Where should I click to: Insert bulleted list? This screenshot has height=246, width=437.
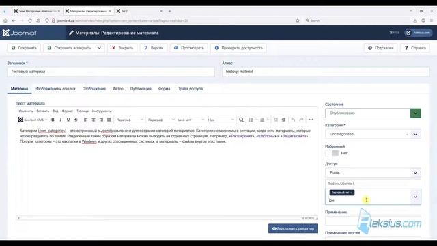[x=251, y=120]
